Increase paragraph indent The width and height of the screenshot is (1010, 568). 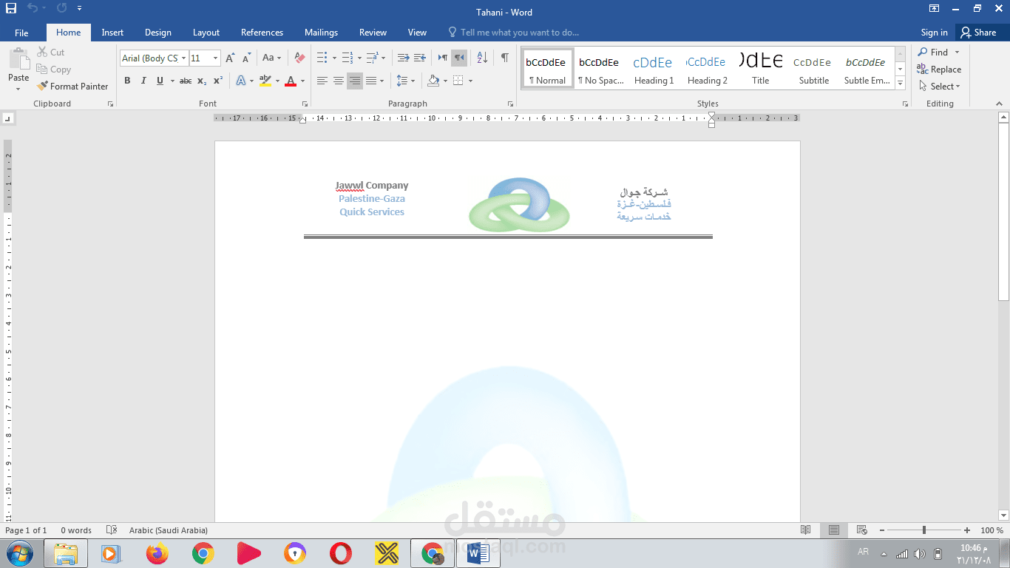coord(419,58)
